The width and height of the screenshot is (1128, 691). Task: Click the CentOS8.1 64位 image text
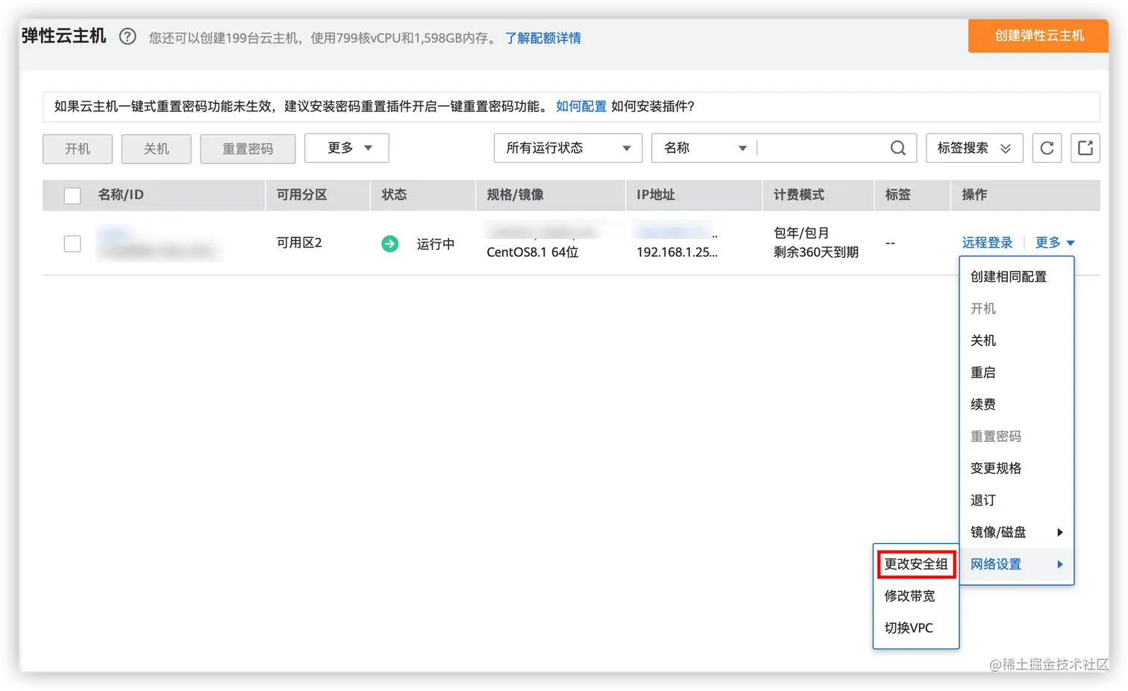[x=533, y=252]
